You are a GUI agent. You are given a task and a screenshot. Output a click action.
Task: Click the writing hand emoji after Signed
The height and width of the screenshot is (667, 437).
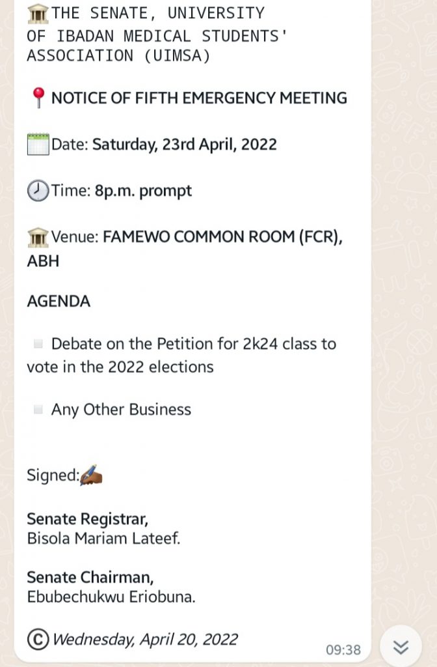(x=91, y=475)
